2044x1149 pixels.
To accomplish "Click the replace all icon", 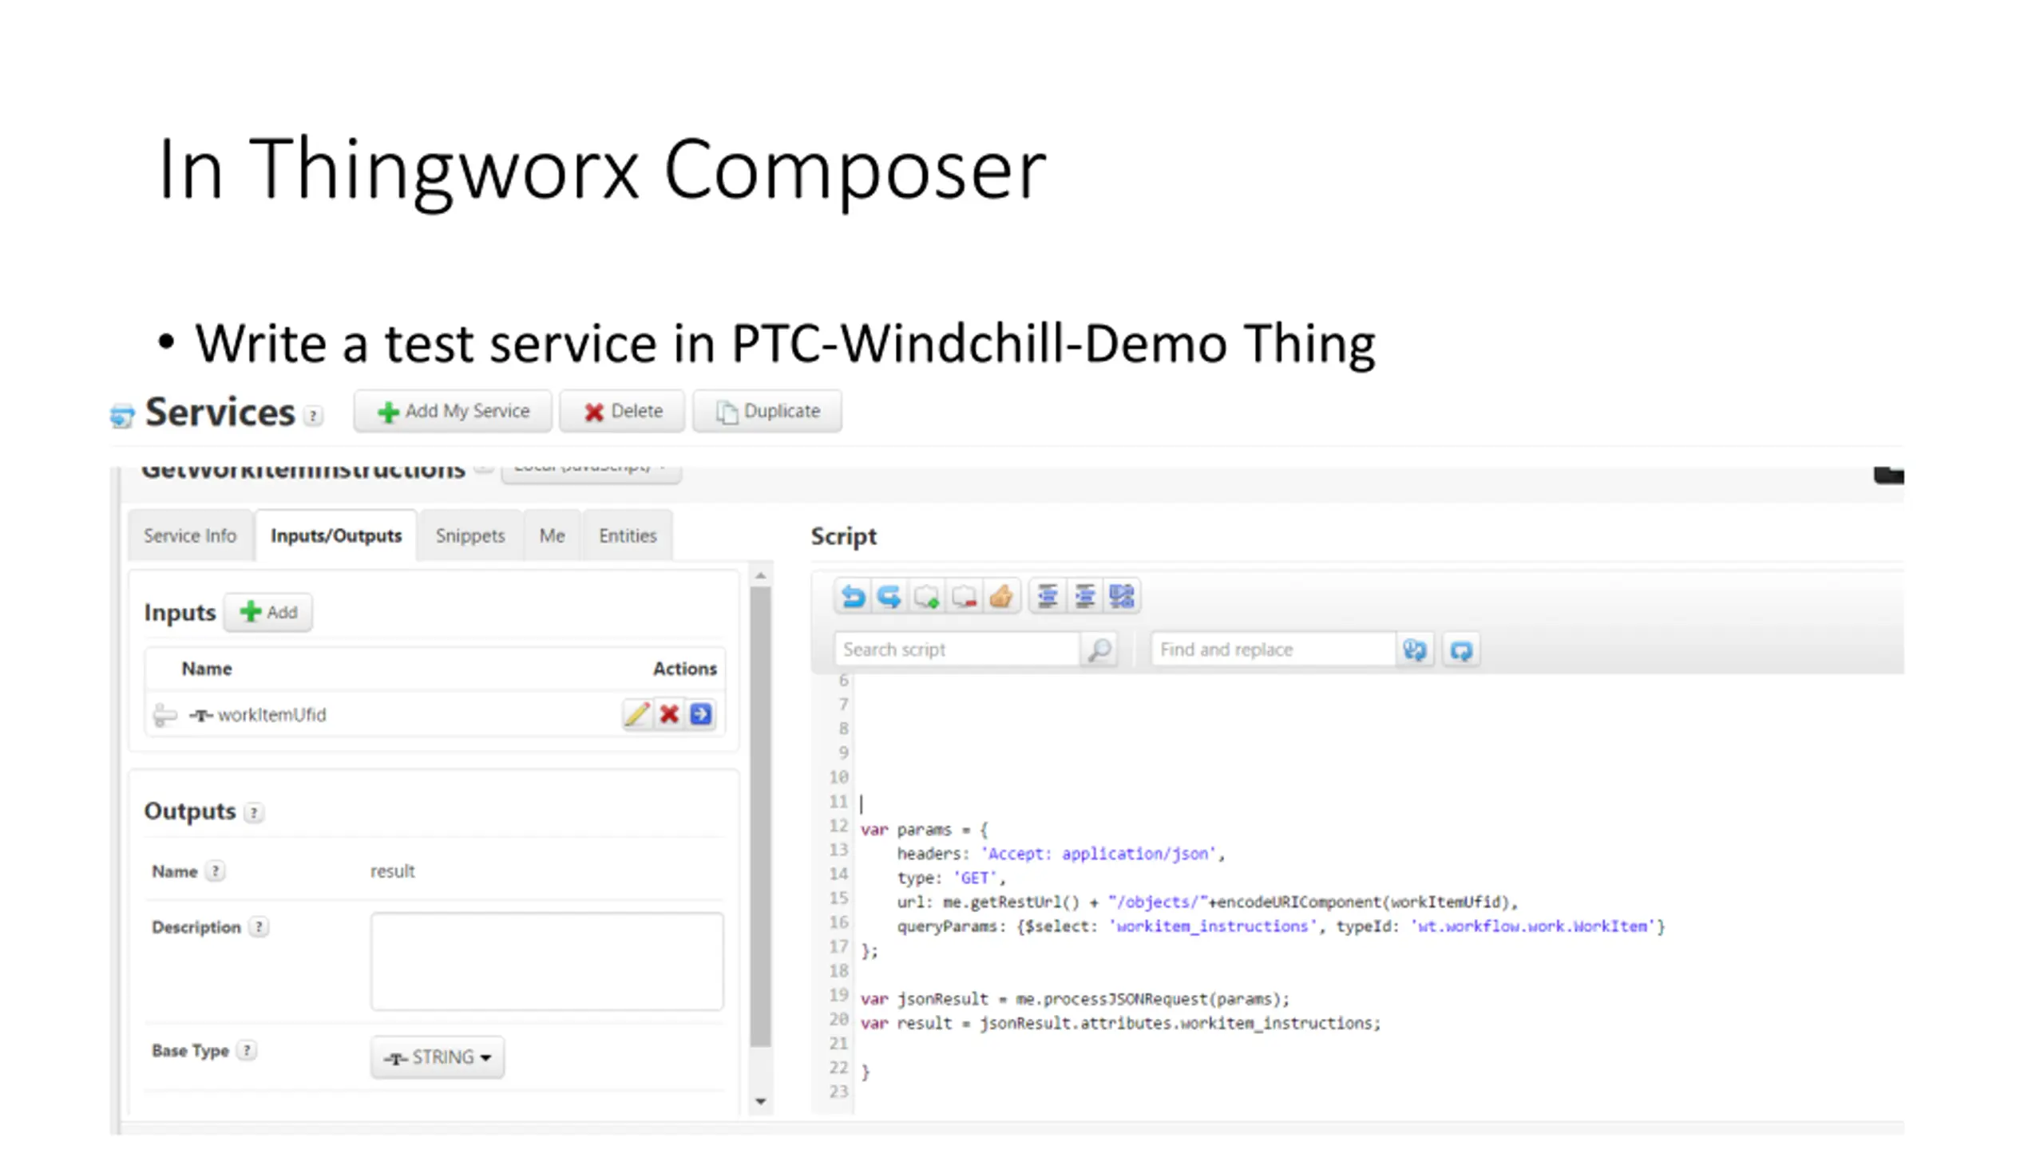I will [x=1461, y=650].
